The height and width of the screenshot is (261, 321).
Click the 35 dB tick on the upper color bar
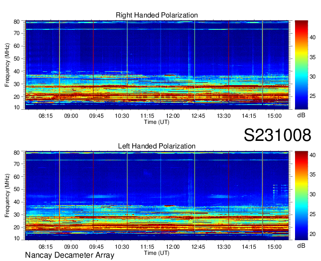[313, 57]
